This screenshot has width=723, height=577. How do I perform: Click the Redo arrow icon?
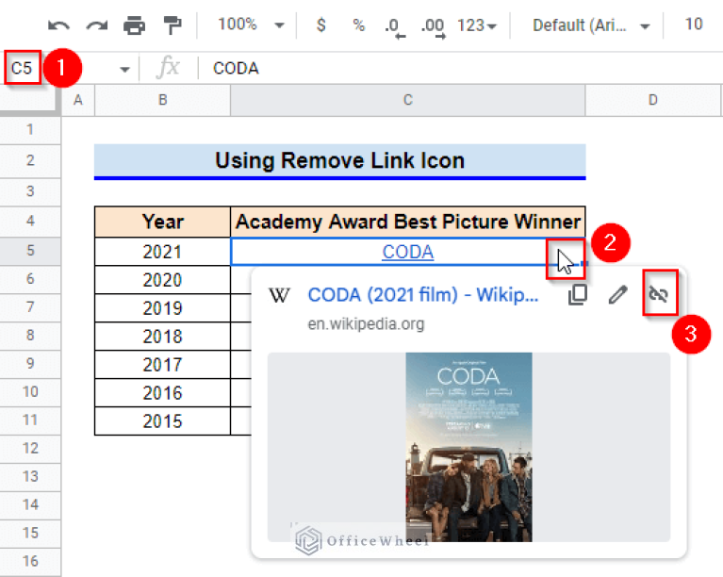96,25
